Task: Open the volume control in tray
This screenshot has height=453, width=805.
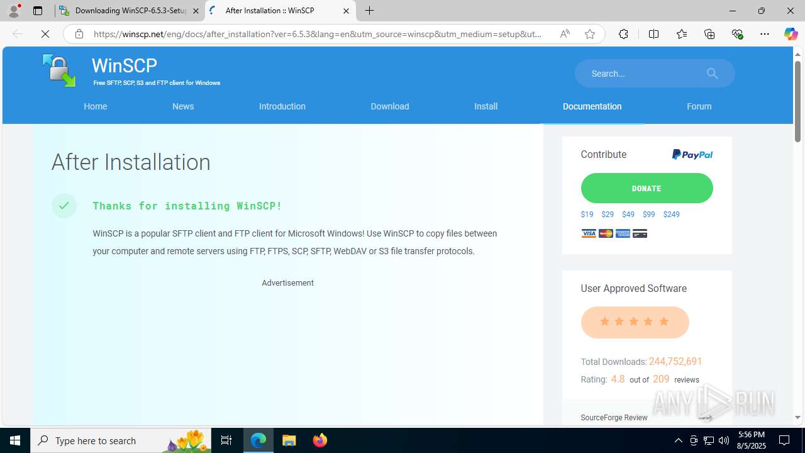Action: pos(724,440)
